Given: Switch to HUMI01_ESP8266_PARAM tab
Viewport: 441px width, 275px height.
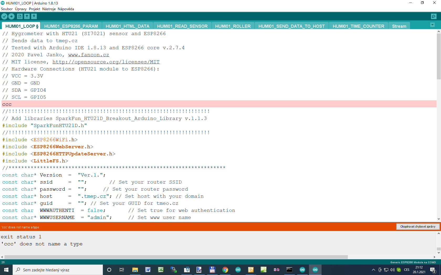Looking at the screenshot, I should (x=71, y=26).
